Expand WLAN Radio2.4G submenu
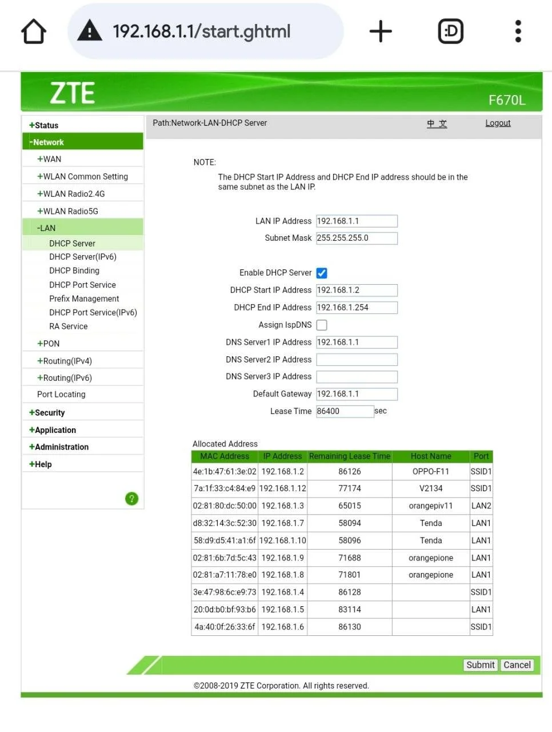Image resolution: width=552 pixels, height=732 pixels. tap(71, 194)
